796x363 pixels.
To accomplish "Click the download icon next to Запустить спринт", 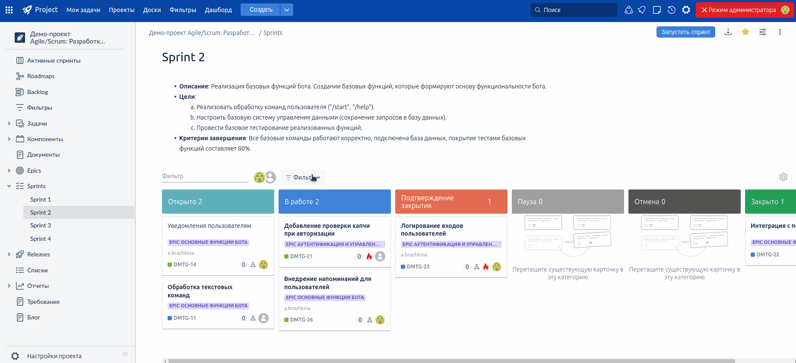I will click(728, 32).
